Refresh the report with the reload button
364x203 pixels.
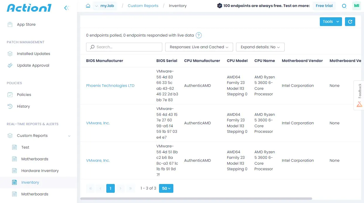350,21
